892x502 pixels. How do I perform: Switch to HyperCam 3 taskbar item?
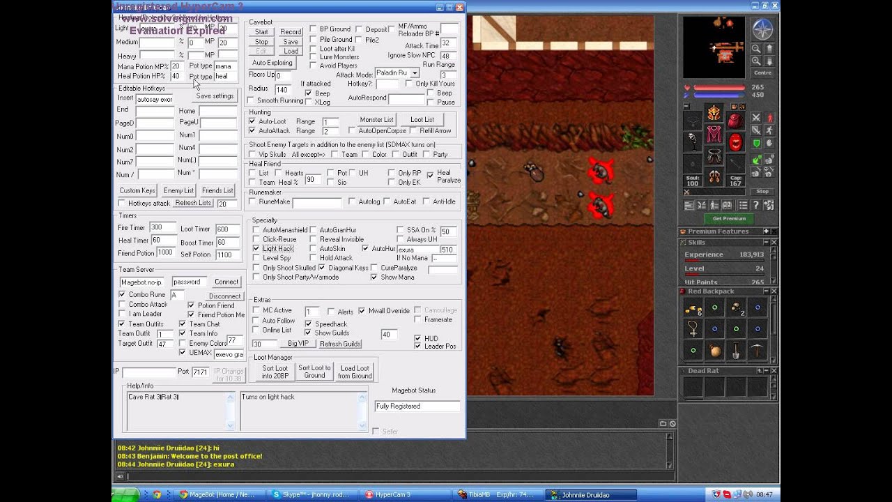tap(404, 494)
